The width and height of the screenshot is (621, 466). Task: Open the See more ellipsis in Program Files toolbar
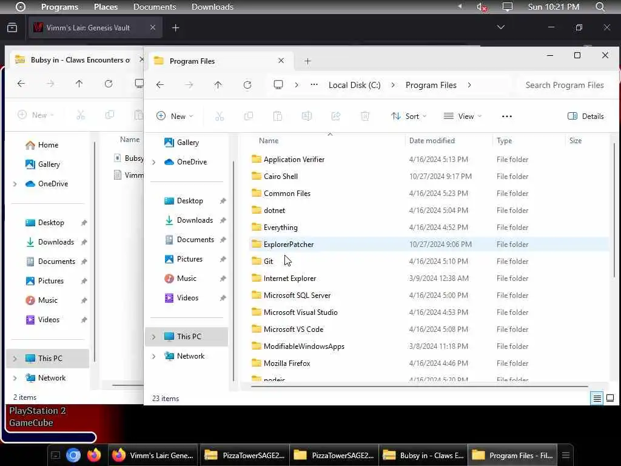click(x=507, y=116)
